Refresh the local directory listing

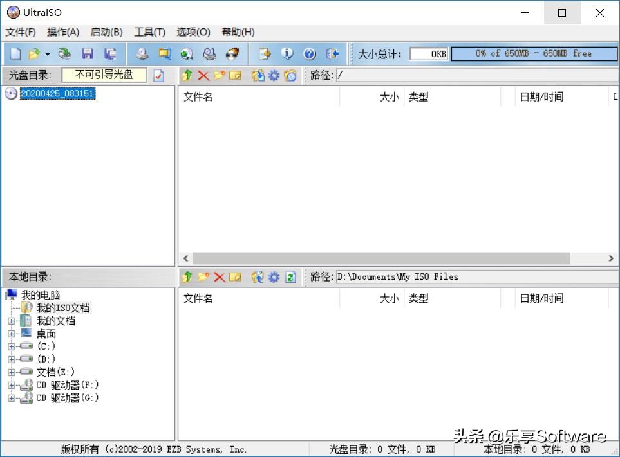coord(290,276)
